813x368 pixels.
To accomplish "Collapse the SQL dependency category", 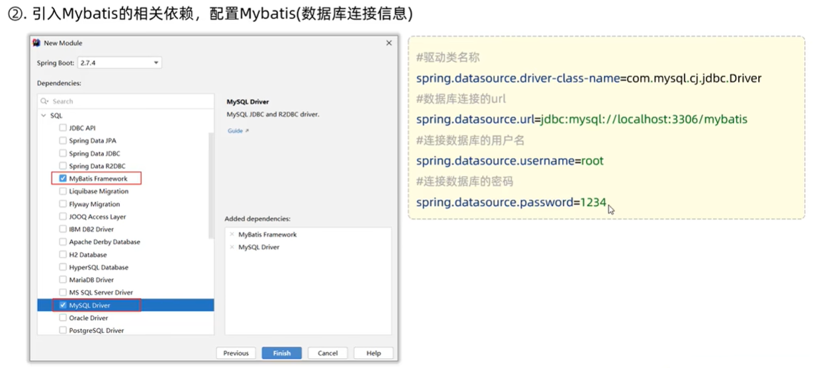I will tap(44, 116).
